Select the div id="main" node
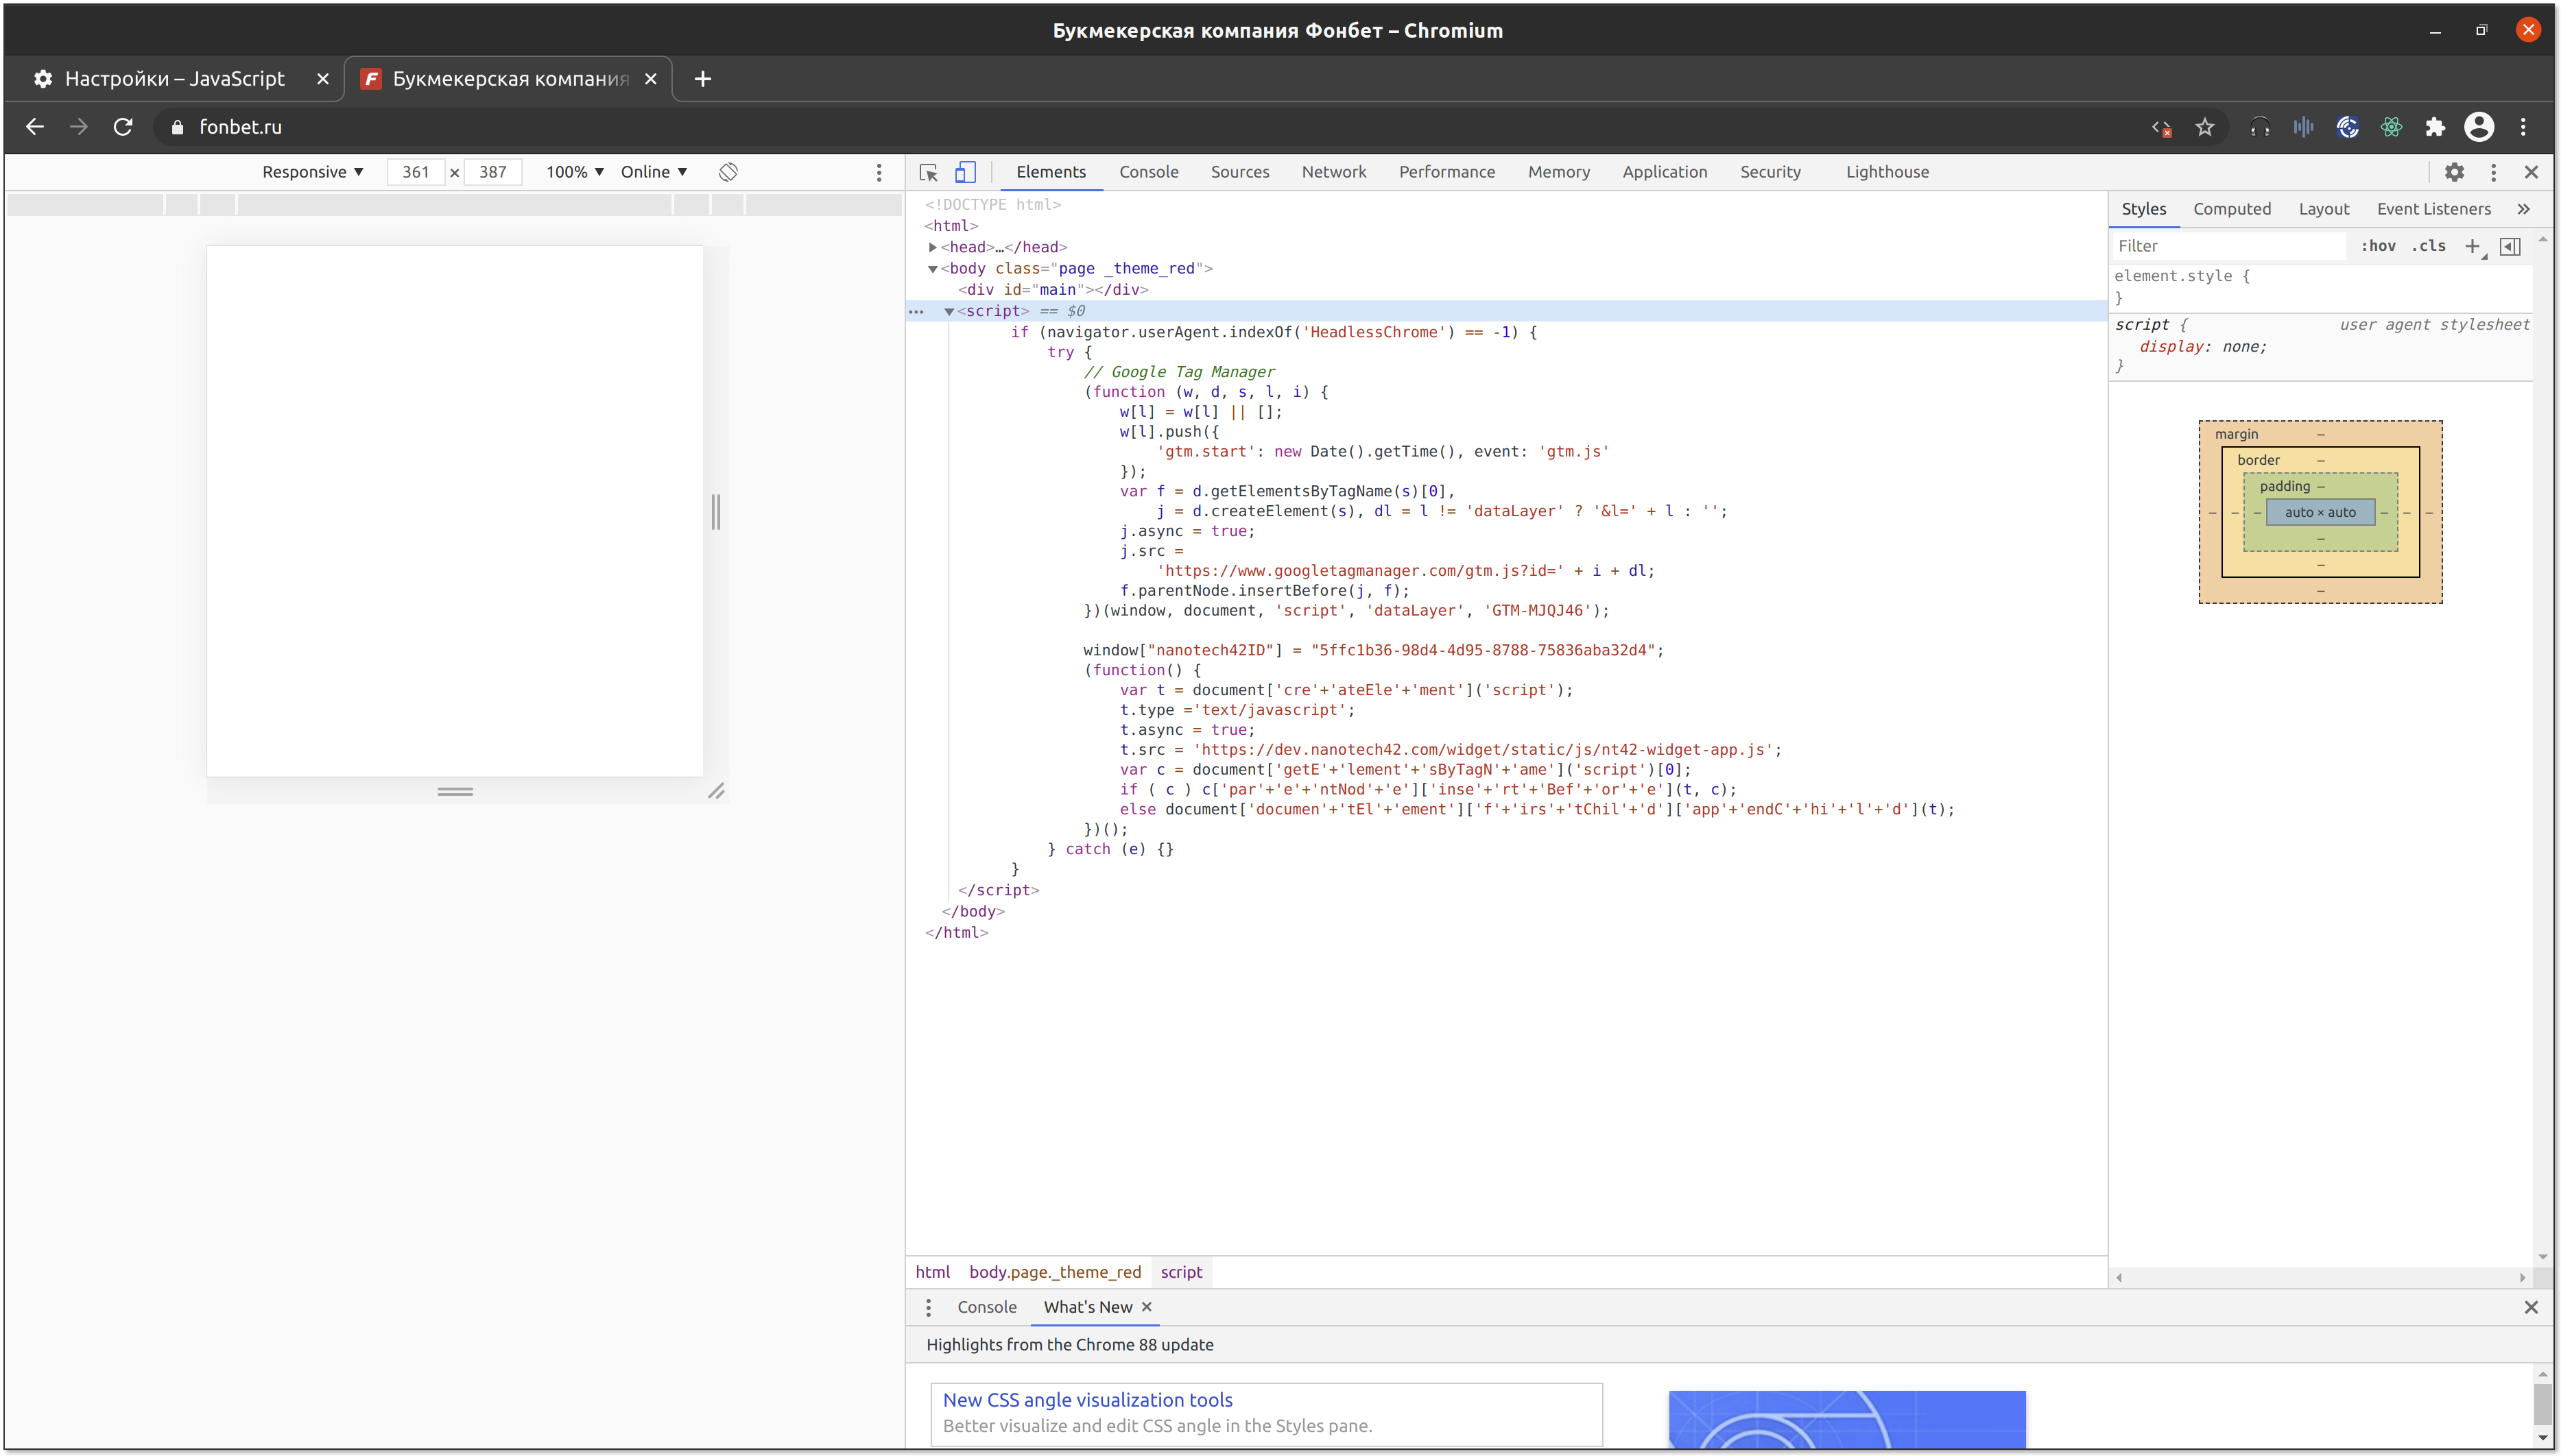 [x=1052, y=290]
